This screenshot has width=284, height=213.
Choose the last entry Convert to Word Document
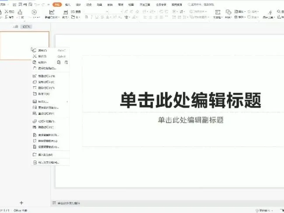coord(50,163)
